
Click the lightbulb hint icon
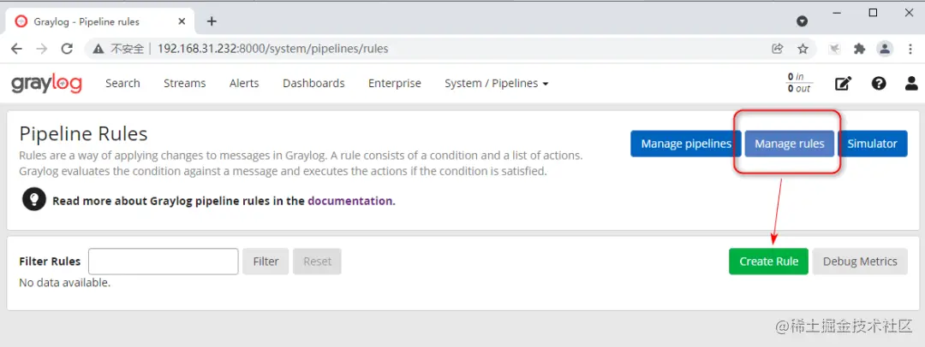click(x=34, y=200)
